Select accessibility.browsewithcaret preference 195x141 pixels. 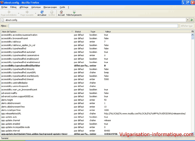point(96,38)
